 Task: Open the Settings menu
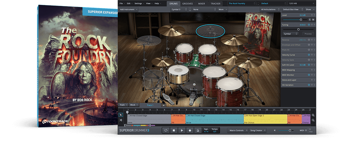(x=139, y=4)
